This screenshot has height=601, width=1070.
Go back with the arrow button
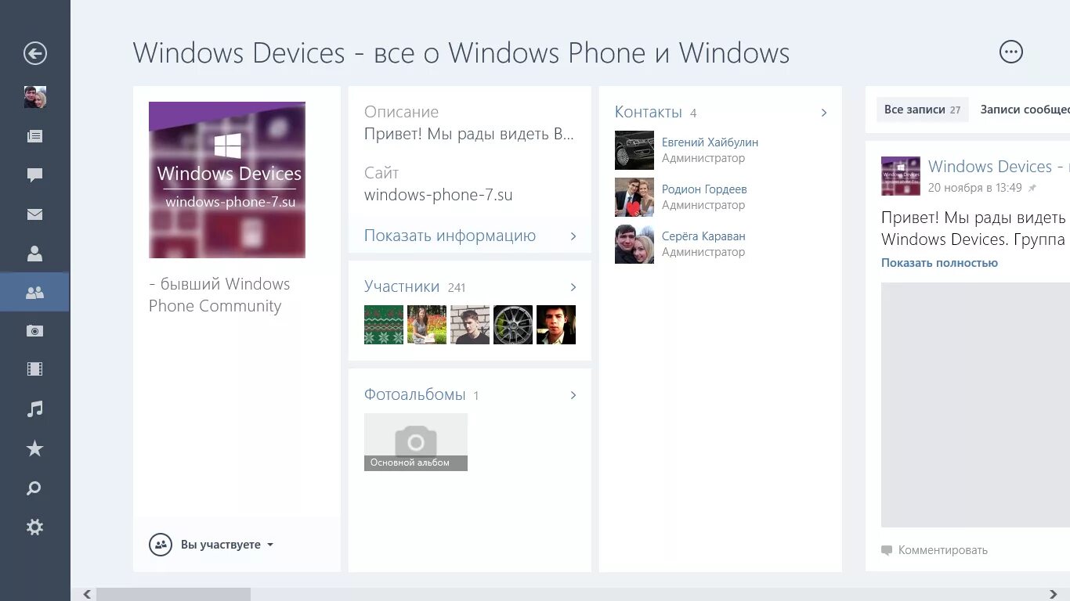point(35,53)
